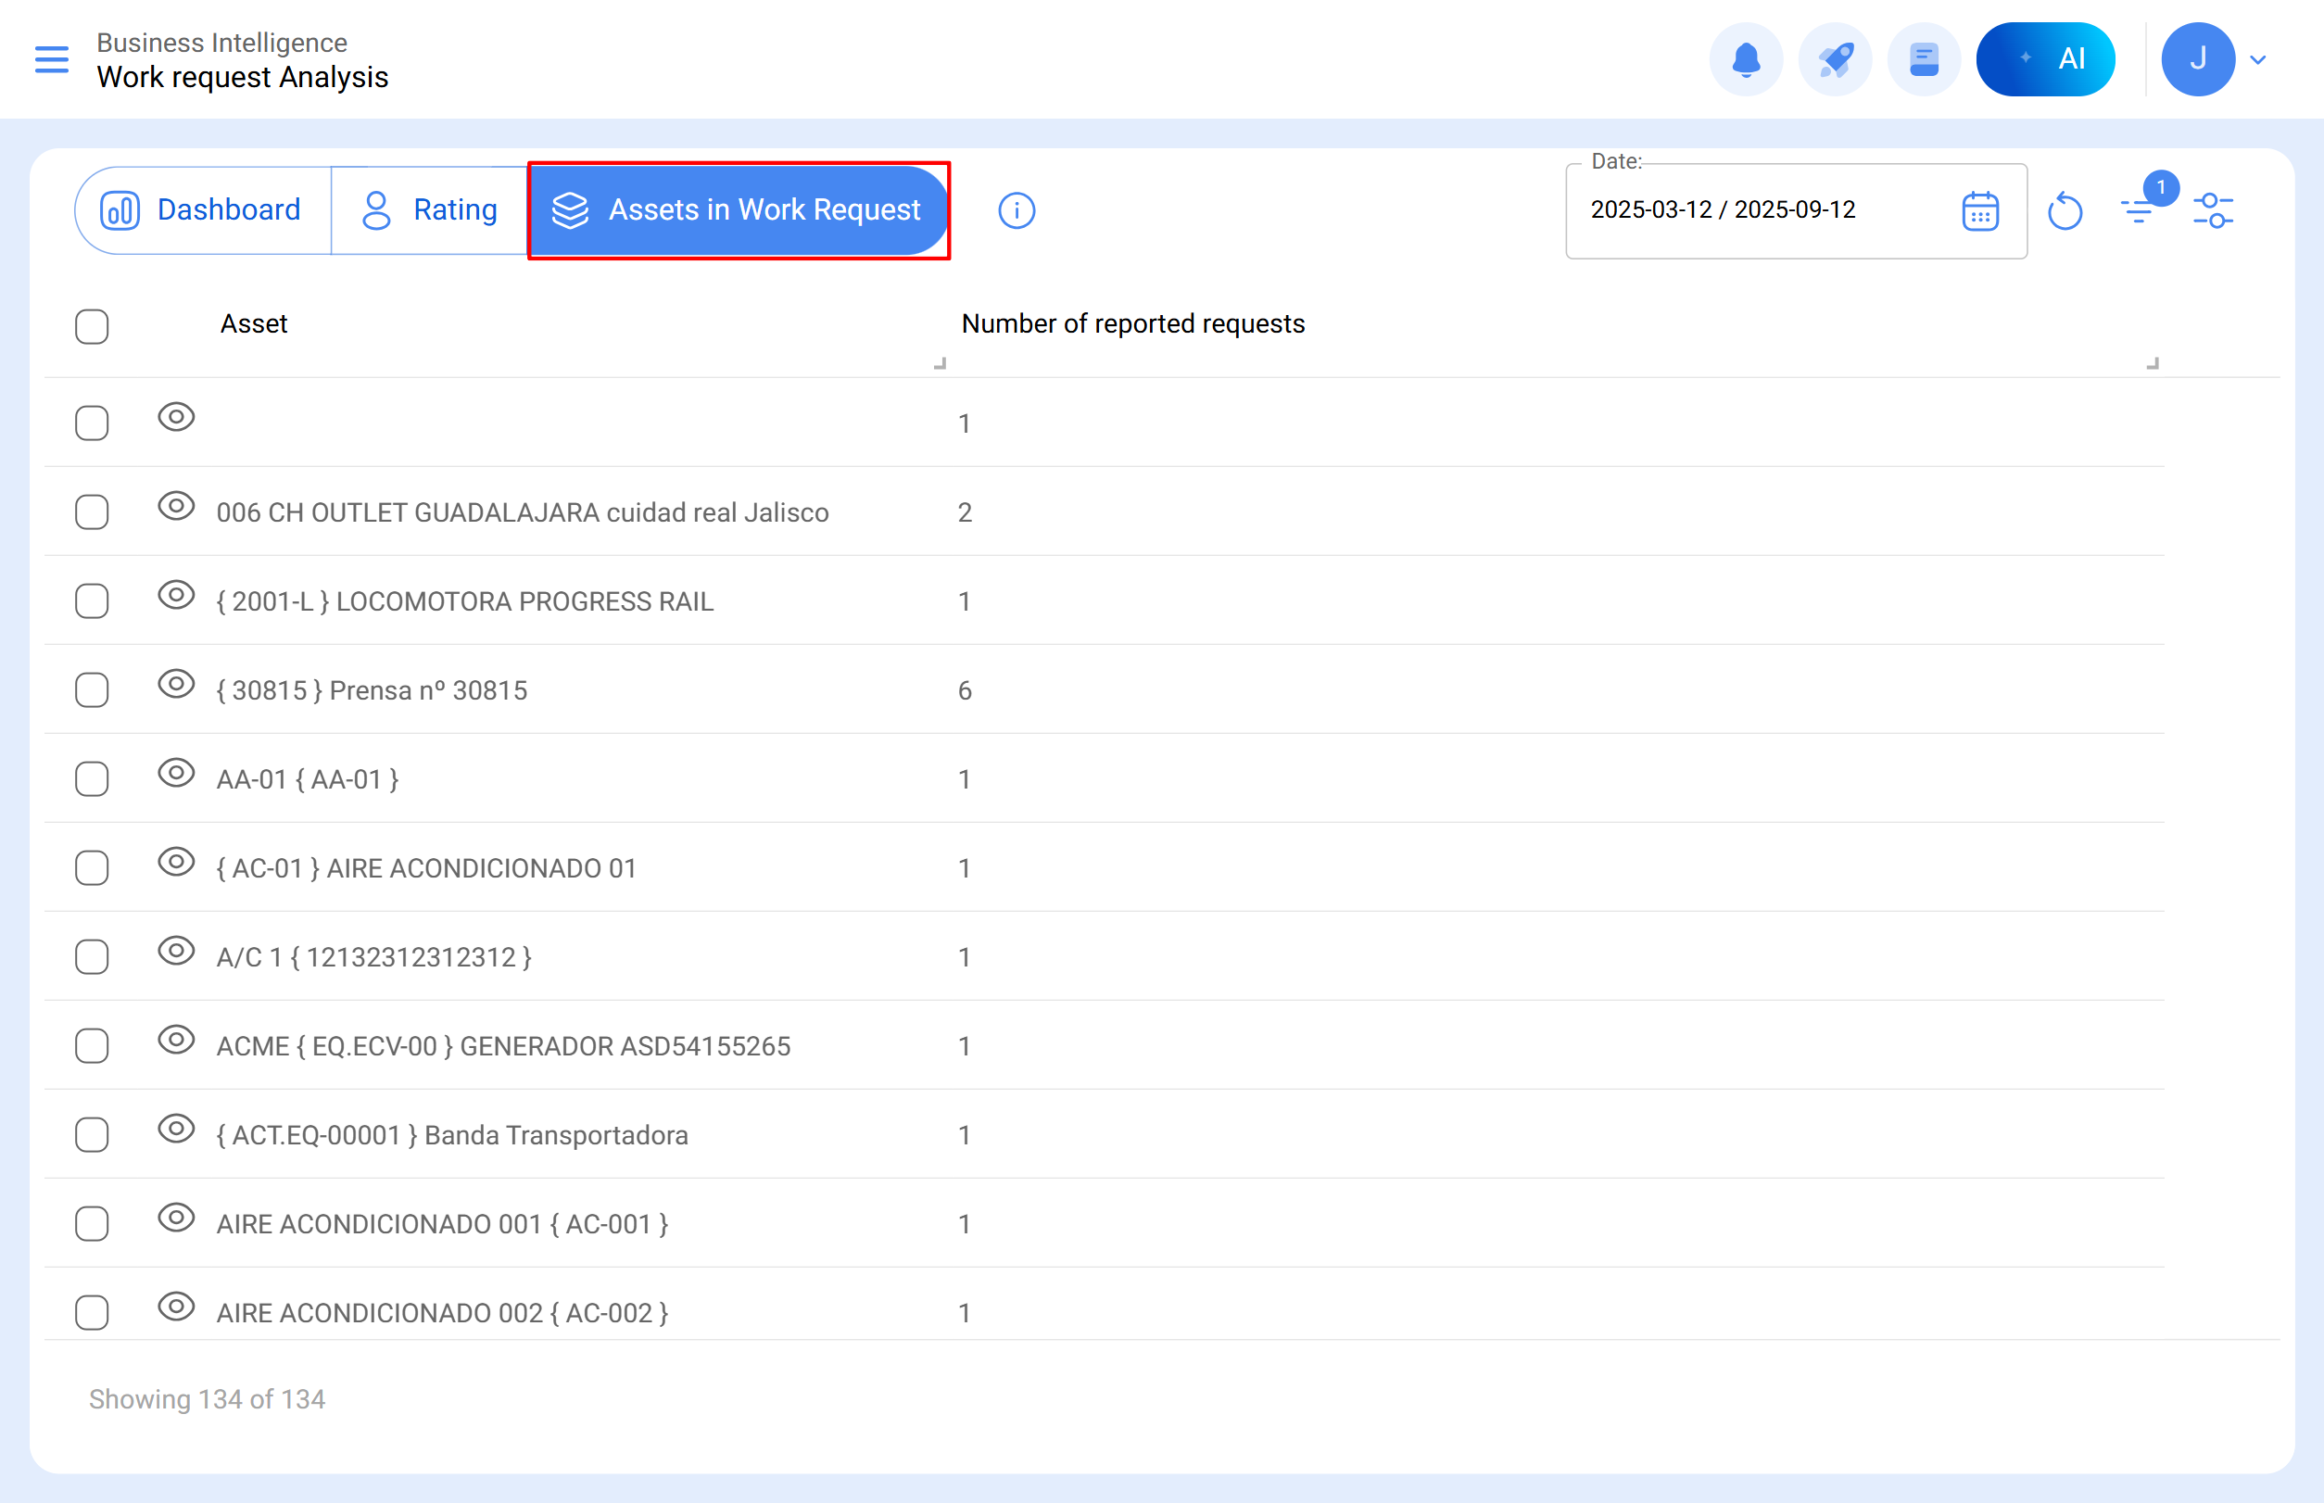Open the documentation book icon
This screenshot has height=1503, width=2324.
1922,58
